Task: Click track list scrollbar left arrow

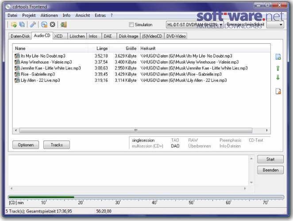Action: pyautogui.click(x=16, y=130)
